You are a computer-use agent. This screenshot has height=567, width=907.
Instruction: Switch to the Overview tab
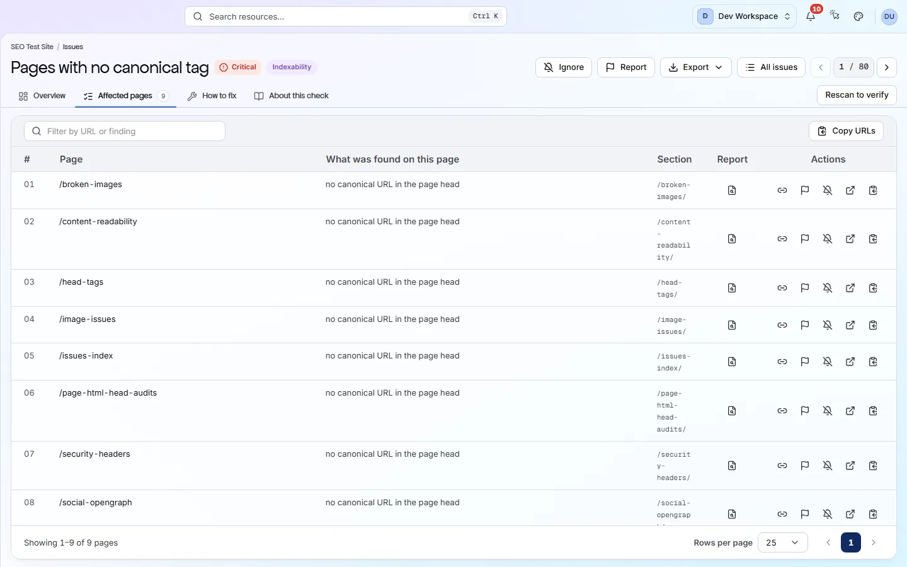click(x=42, y=96)
